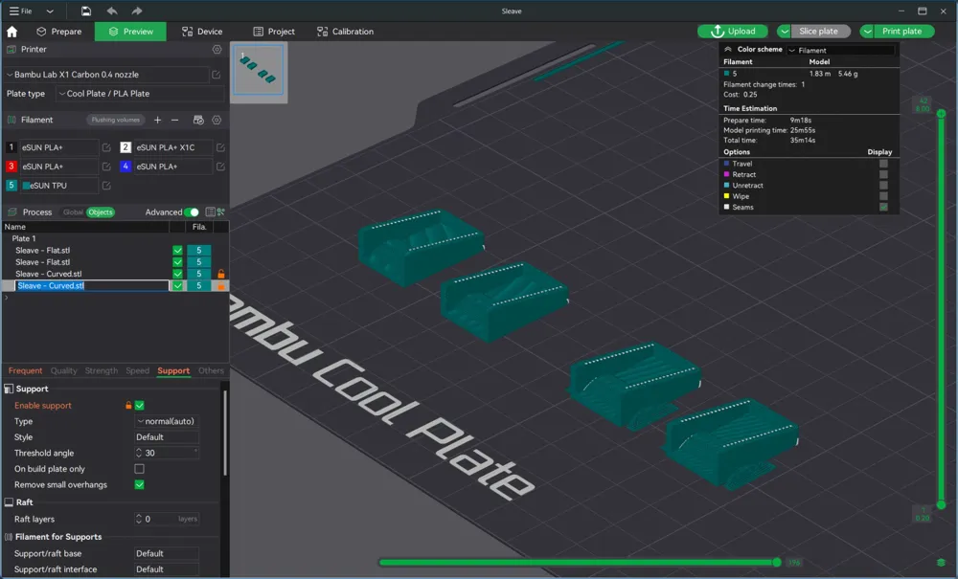Screen dimensions: 958x579
Task: Click the AMS sync filament icon
Action: click(x=198, y=121)
